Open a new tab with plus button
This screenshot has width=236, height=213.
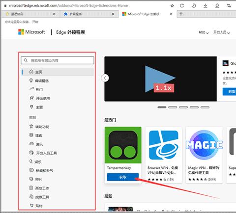[x=181, y=14]
